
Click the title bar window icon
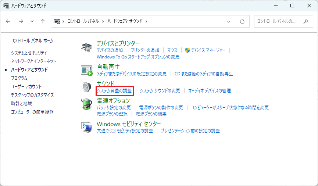click(x=6, y=6)
